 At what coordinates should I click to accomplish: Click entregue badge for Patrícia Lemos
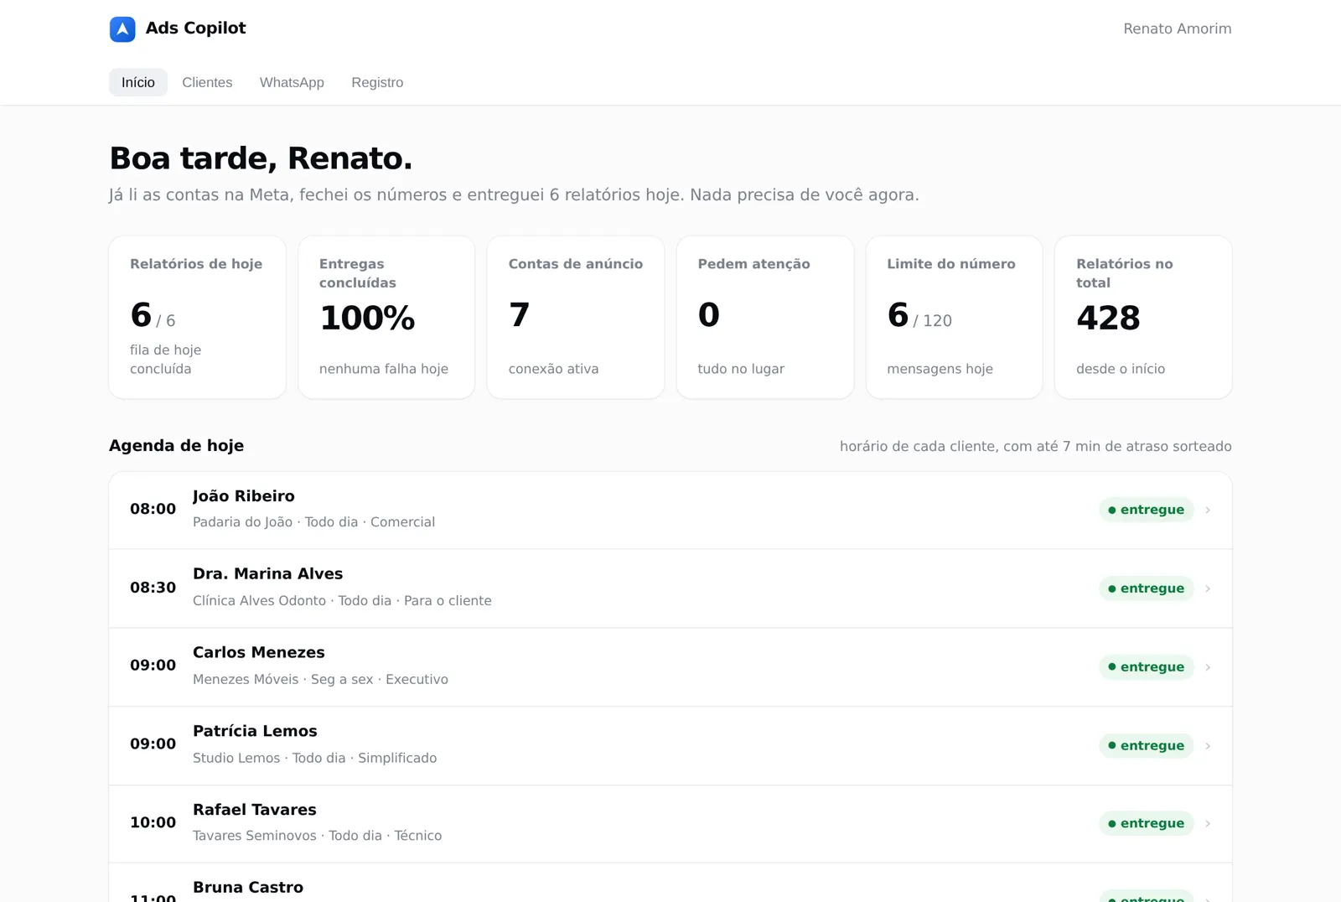pyautogui.click(x=1147, y=746)
